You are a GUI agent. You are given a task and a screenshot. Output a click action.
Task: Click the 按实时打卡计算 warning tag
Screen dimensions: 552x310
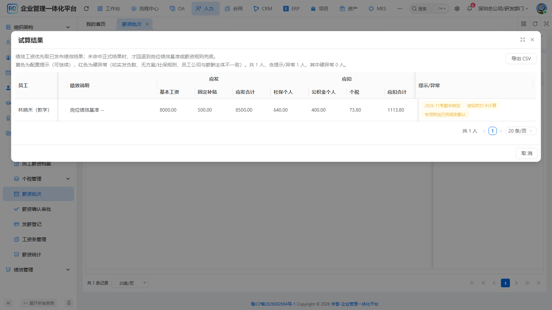(x=482, y=106)
